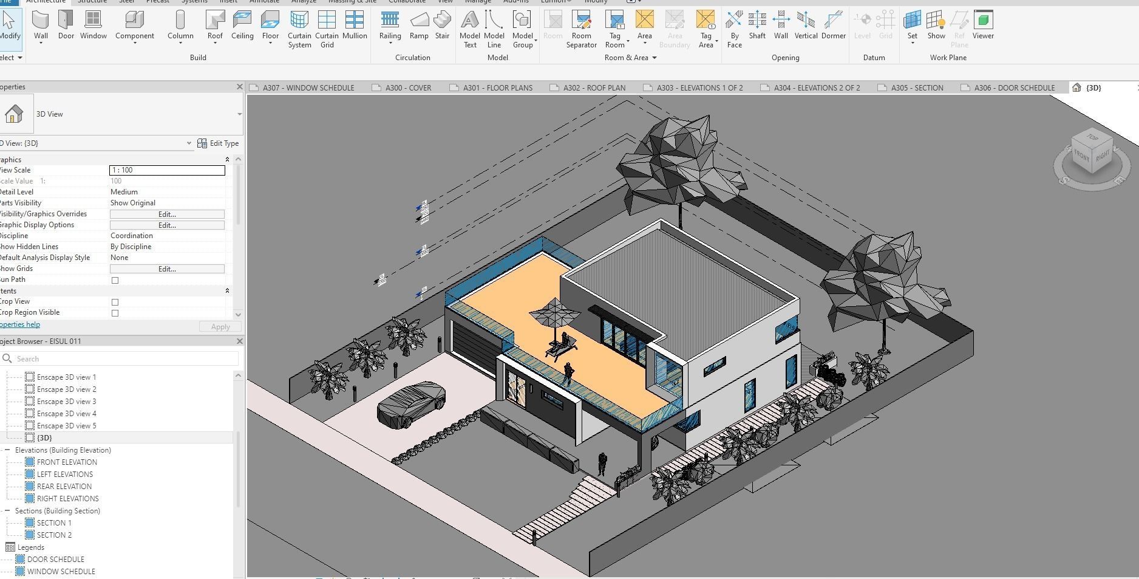
Task: Open the Component tool
Action: (x=134, y=27)
